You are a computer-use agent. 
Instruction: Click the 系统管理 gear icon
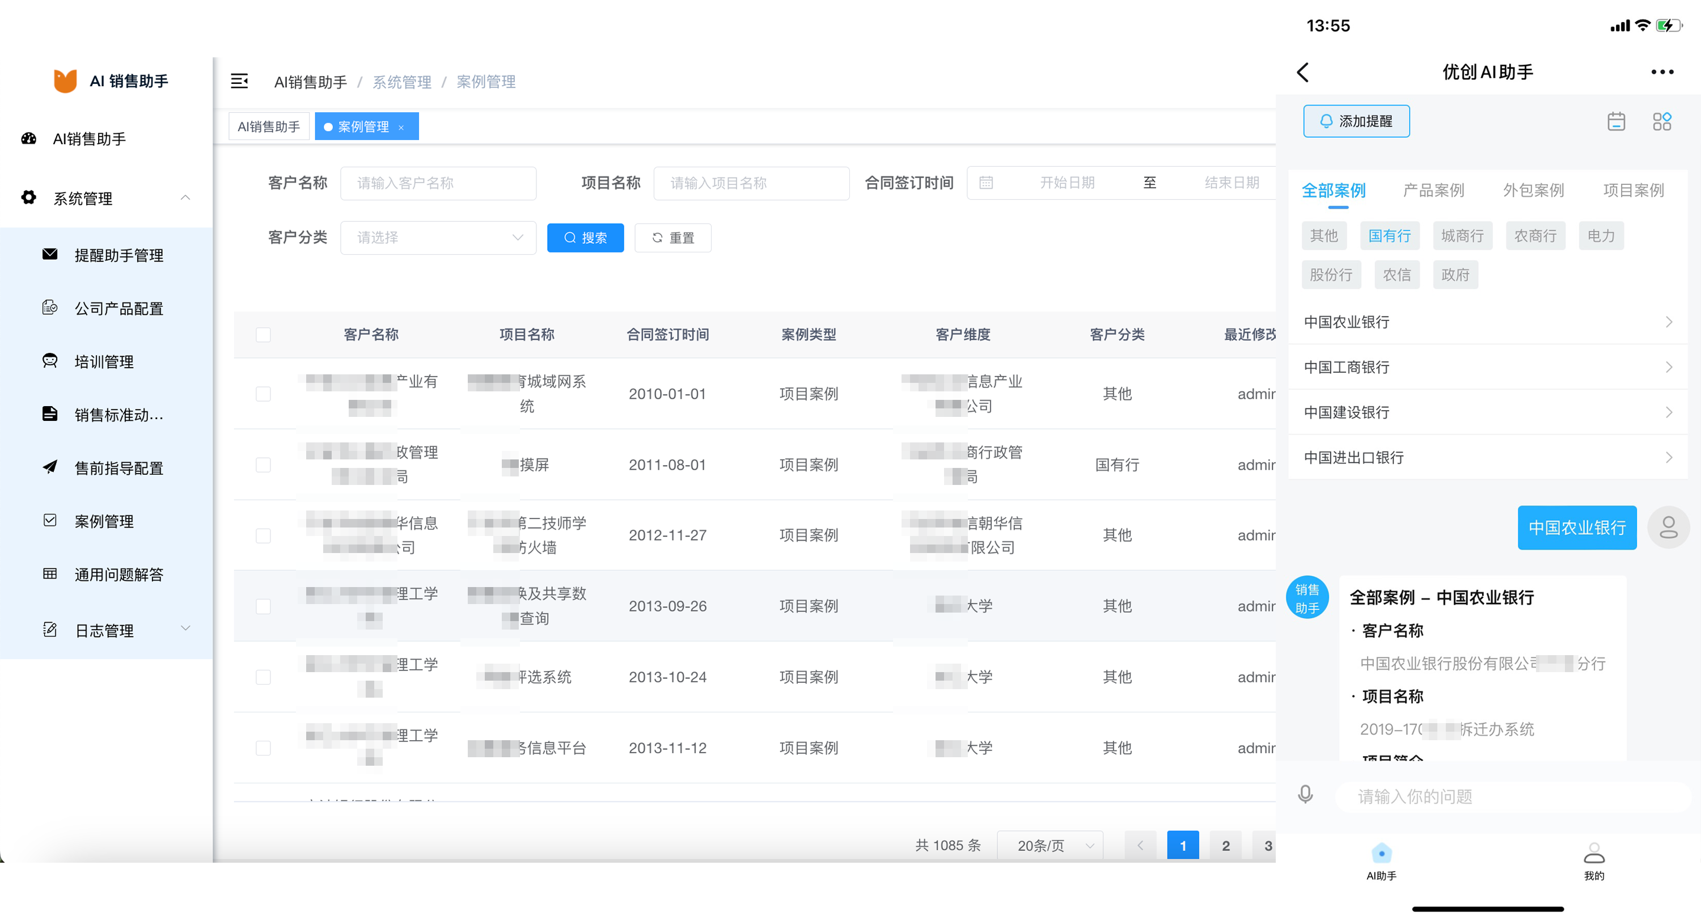tap(28, 197)
